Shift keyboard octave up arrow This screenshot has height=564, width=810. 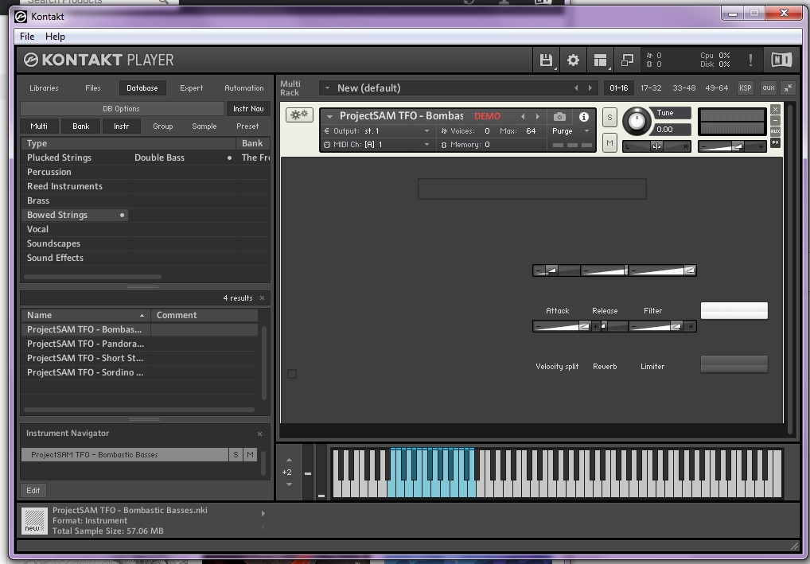pos(289,460)
